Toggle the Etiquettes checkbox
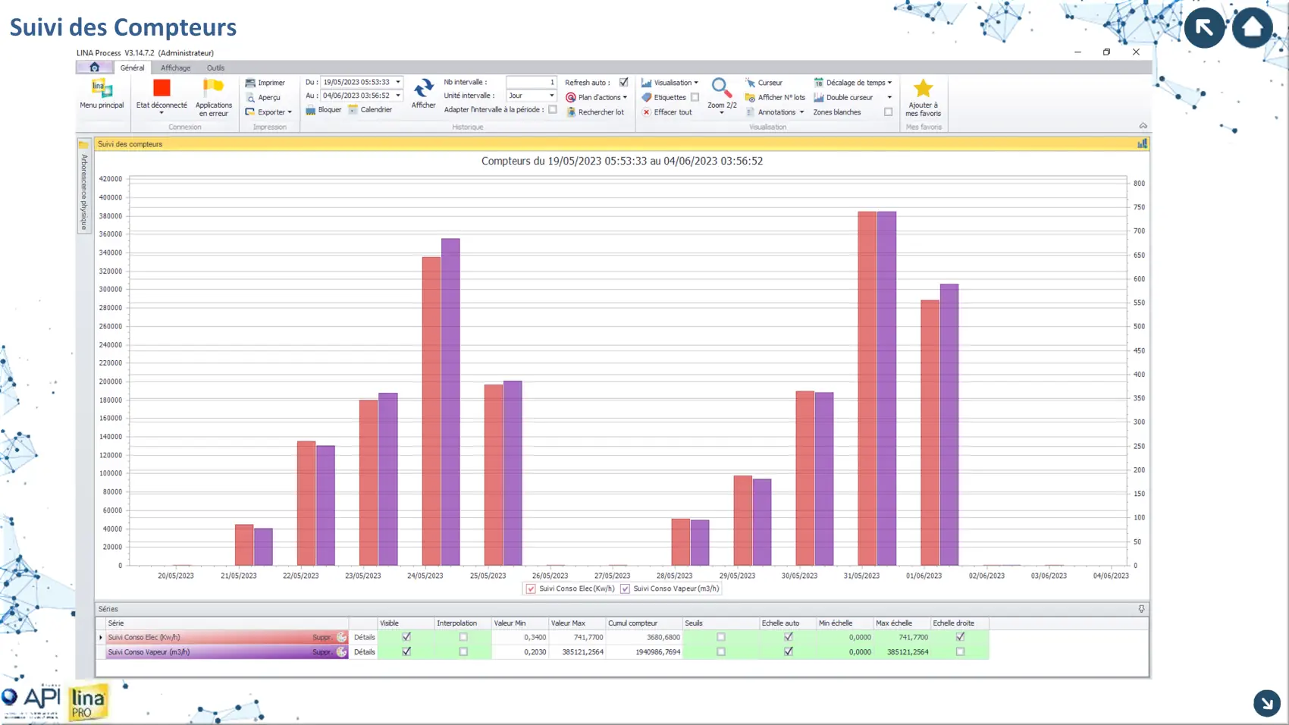 [x=695, y=97]
